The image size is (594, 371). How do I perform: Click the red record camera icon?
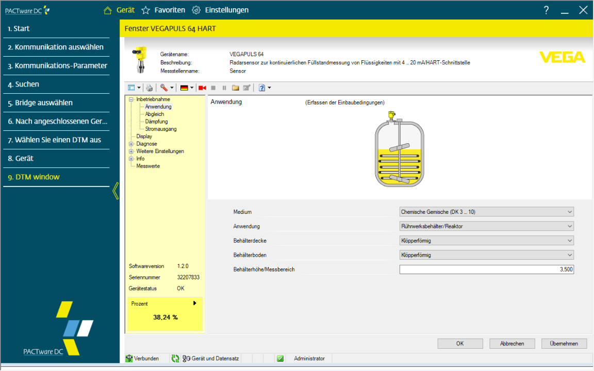click(202, 88)
